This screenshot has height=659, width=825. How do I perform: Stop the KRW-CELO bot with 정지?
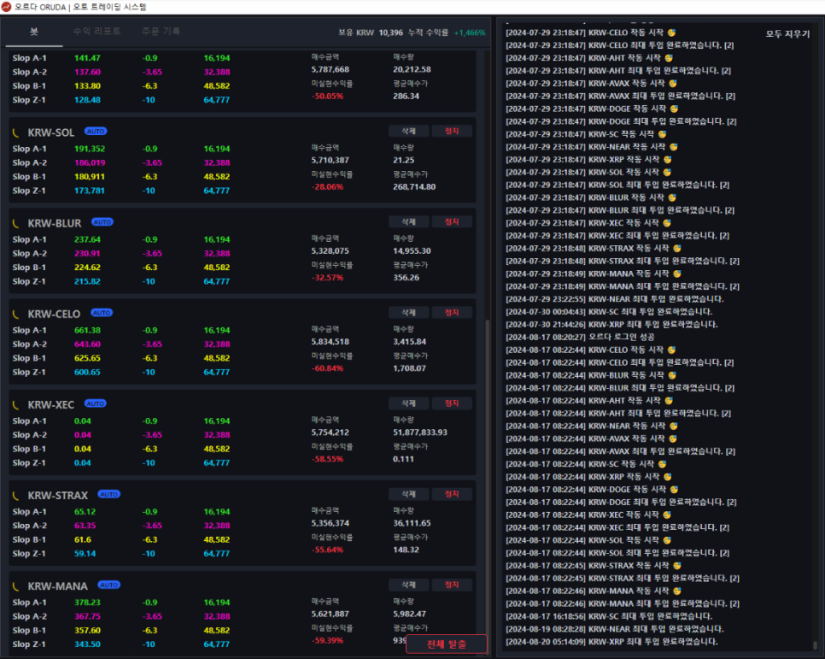[452, 312]
